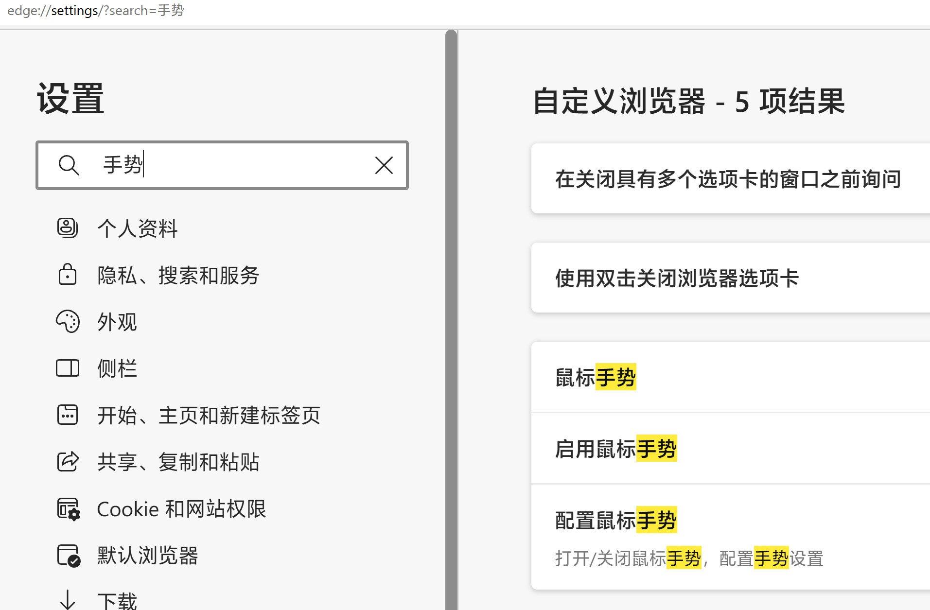Screen dimensions: 930x610
Task: Open 共享、复制和粘贴 settings
Action: tap(178, 462)
